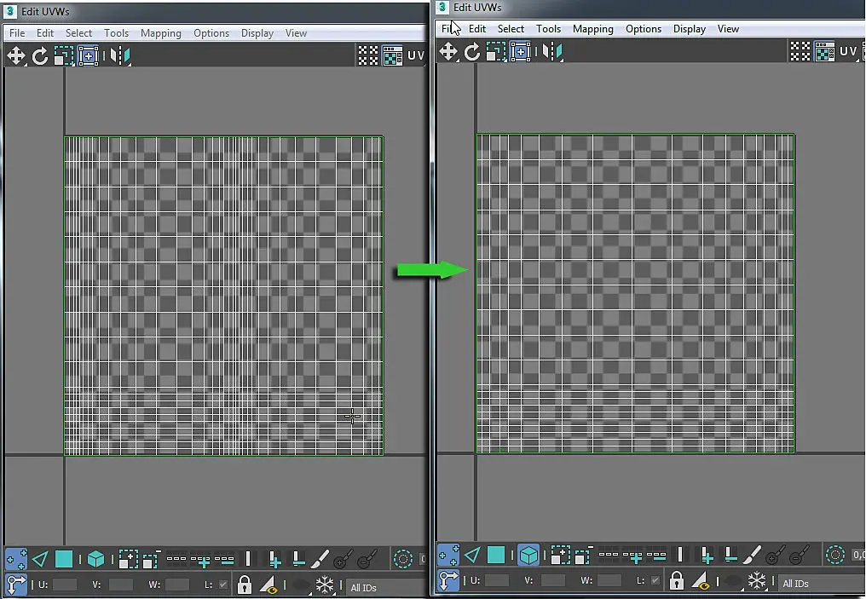Click Mirror tool in right window toolbar
This screenshot has width=866, height=599.
point(552,52)
